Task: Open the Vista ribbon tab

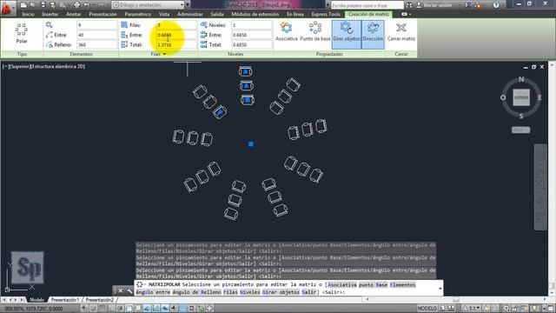Action: (x=164, y=14)
